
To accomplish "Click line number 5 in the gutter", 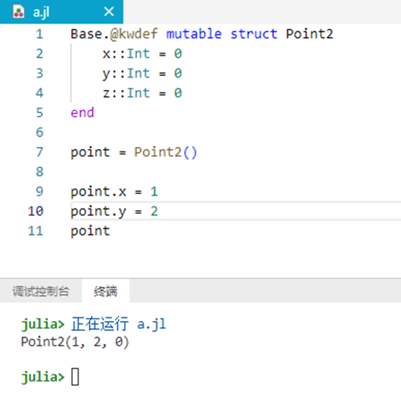I will click(40, 113).
